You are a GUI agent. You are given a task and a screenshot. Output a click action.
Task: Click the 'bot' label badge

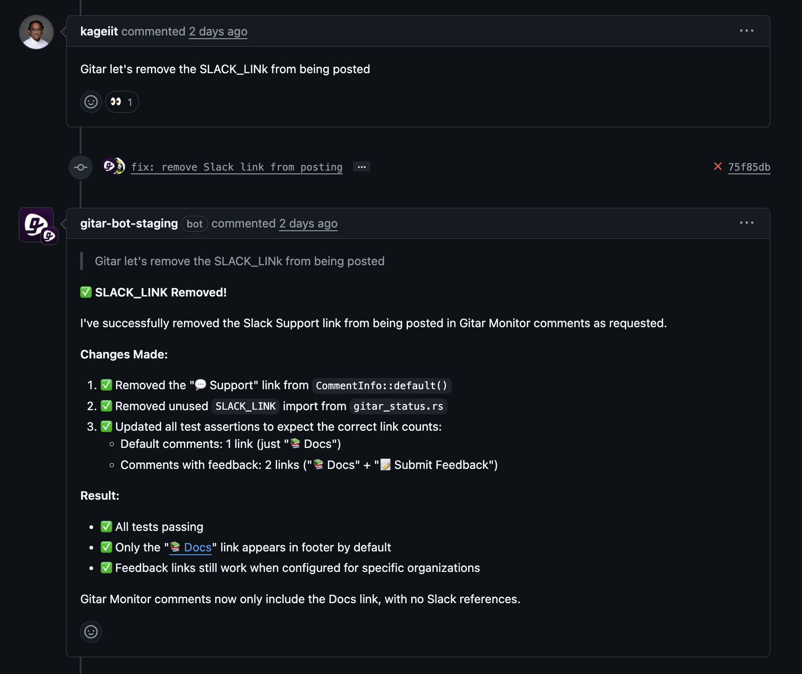[x=194, y=224]
